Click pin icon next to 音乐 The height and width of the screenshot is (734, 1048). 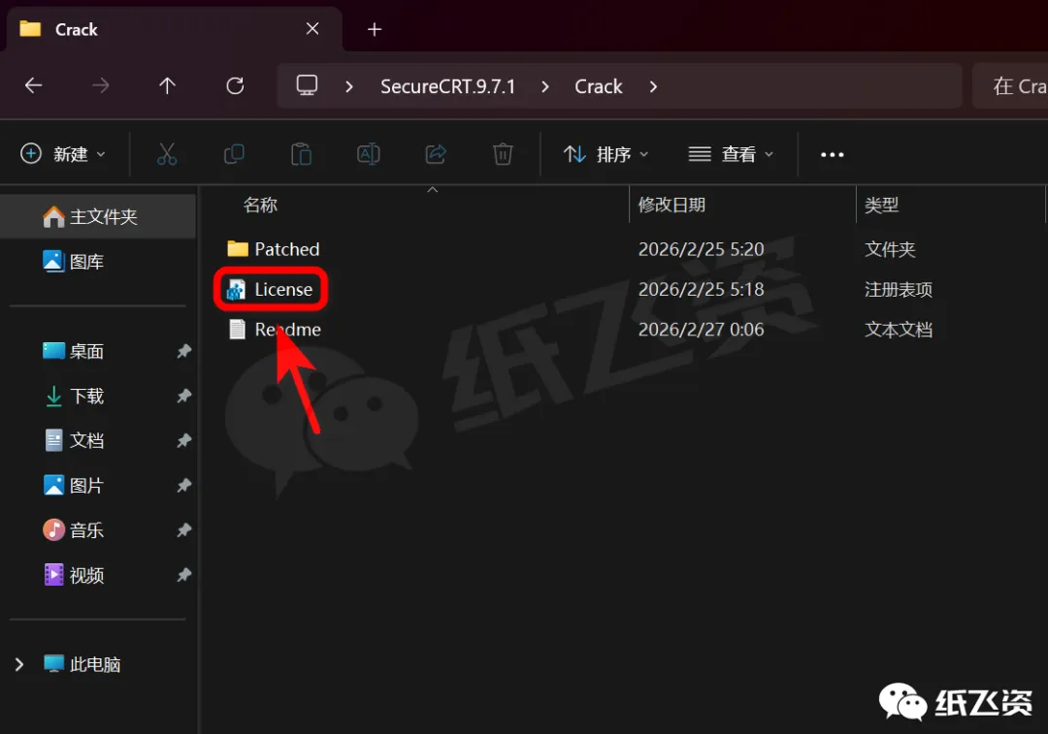[183, 530]
